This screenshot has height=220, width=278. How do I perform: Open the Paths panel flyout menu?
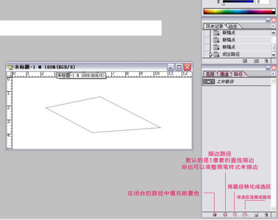[274, 74]
